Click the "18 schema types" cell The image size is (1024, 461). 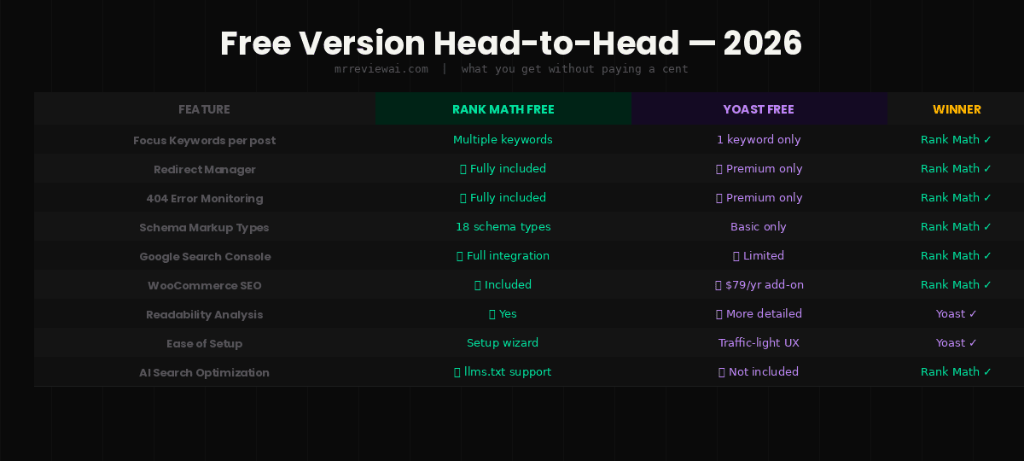503,226
